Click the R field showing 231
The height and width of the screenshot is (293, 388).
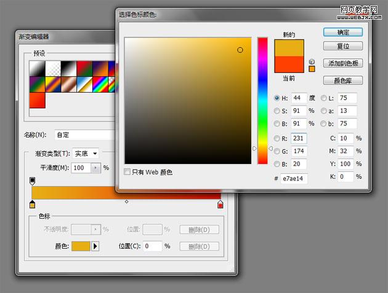tap(299, 138)
